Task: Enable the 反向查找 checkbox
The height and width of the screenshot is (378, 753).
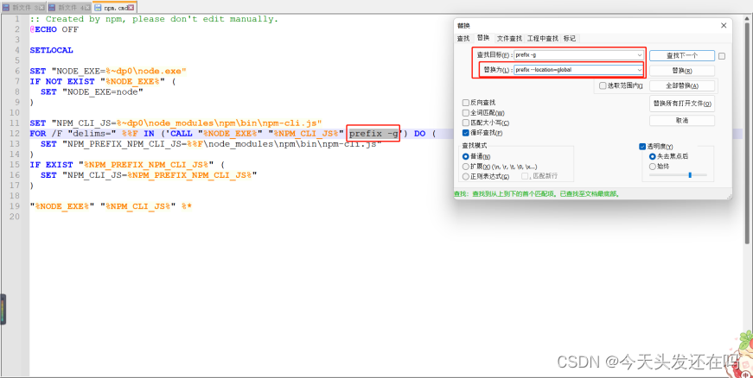Action: tap(465, 103)
